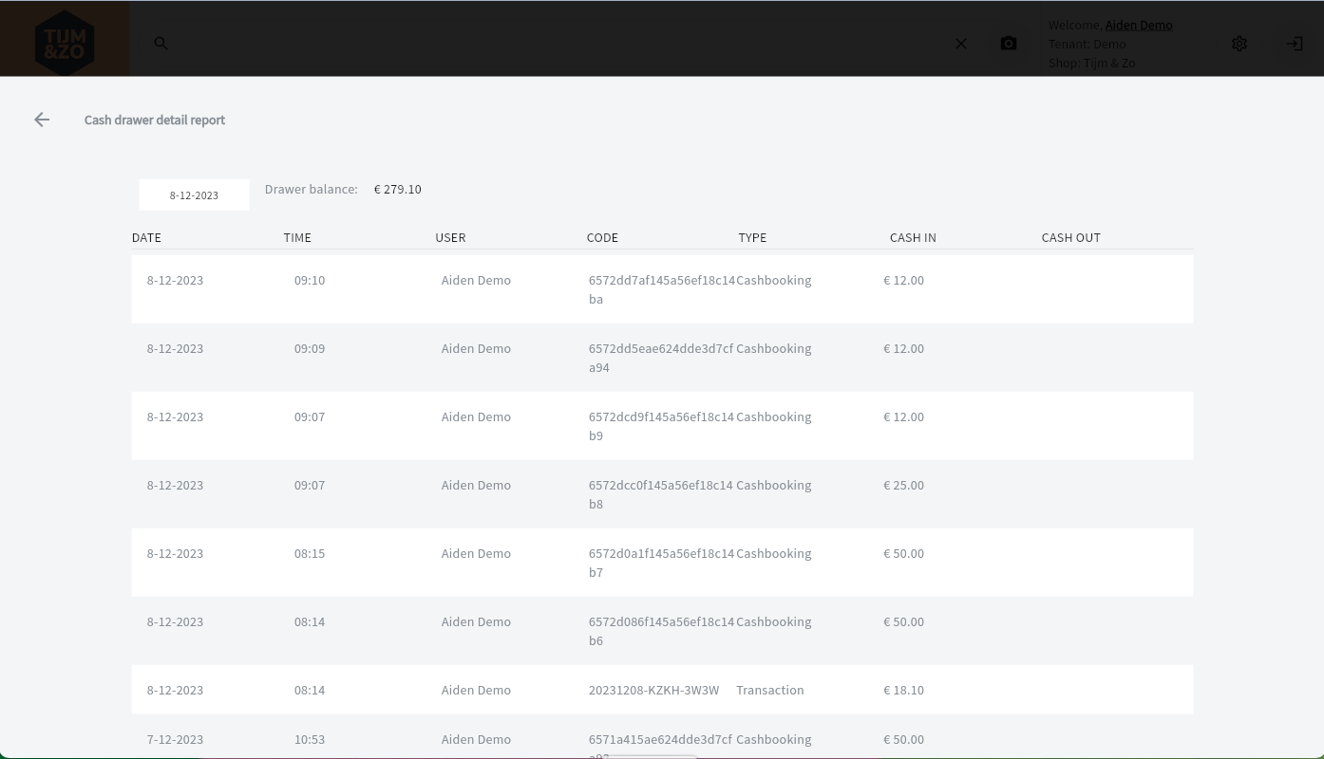Select the € 25.00 cashbooking entry
Image resolution: width=1324 pixels, height=759 pixels.
tap(903, 485)
